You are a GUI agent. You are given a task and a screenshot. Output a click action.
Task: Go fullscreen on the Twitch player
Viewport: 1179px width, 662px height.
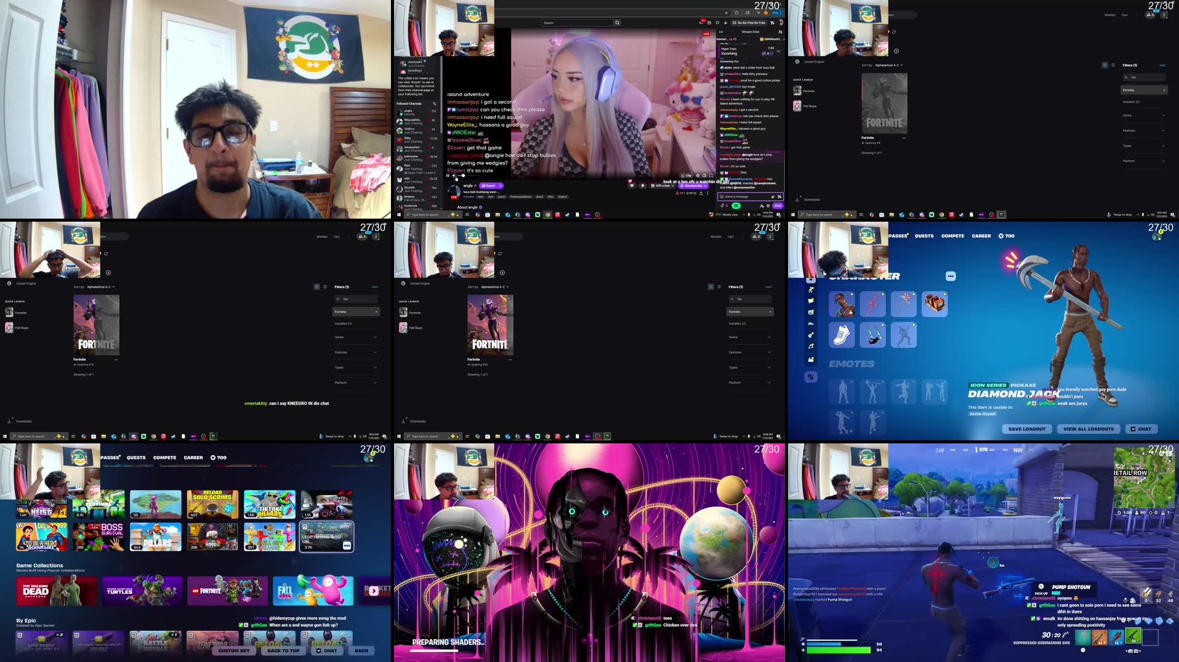711,176
